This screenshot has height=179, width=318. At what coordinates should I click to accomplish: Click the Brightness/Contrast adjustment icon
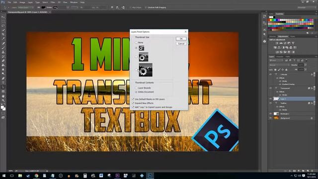pyautogui.click(x=277, y=43)
